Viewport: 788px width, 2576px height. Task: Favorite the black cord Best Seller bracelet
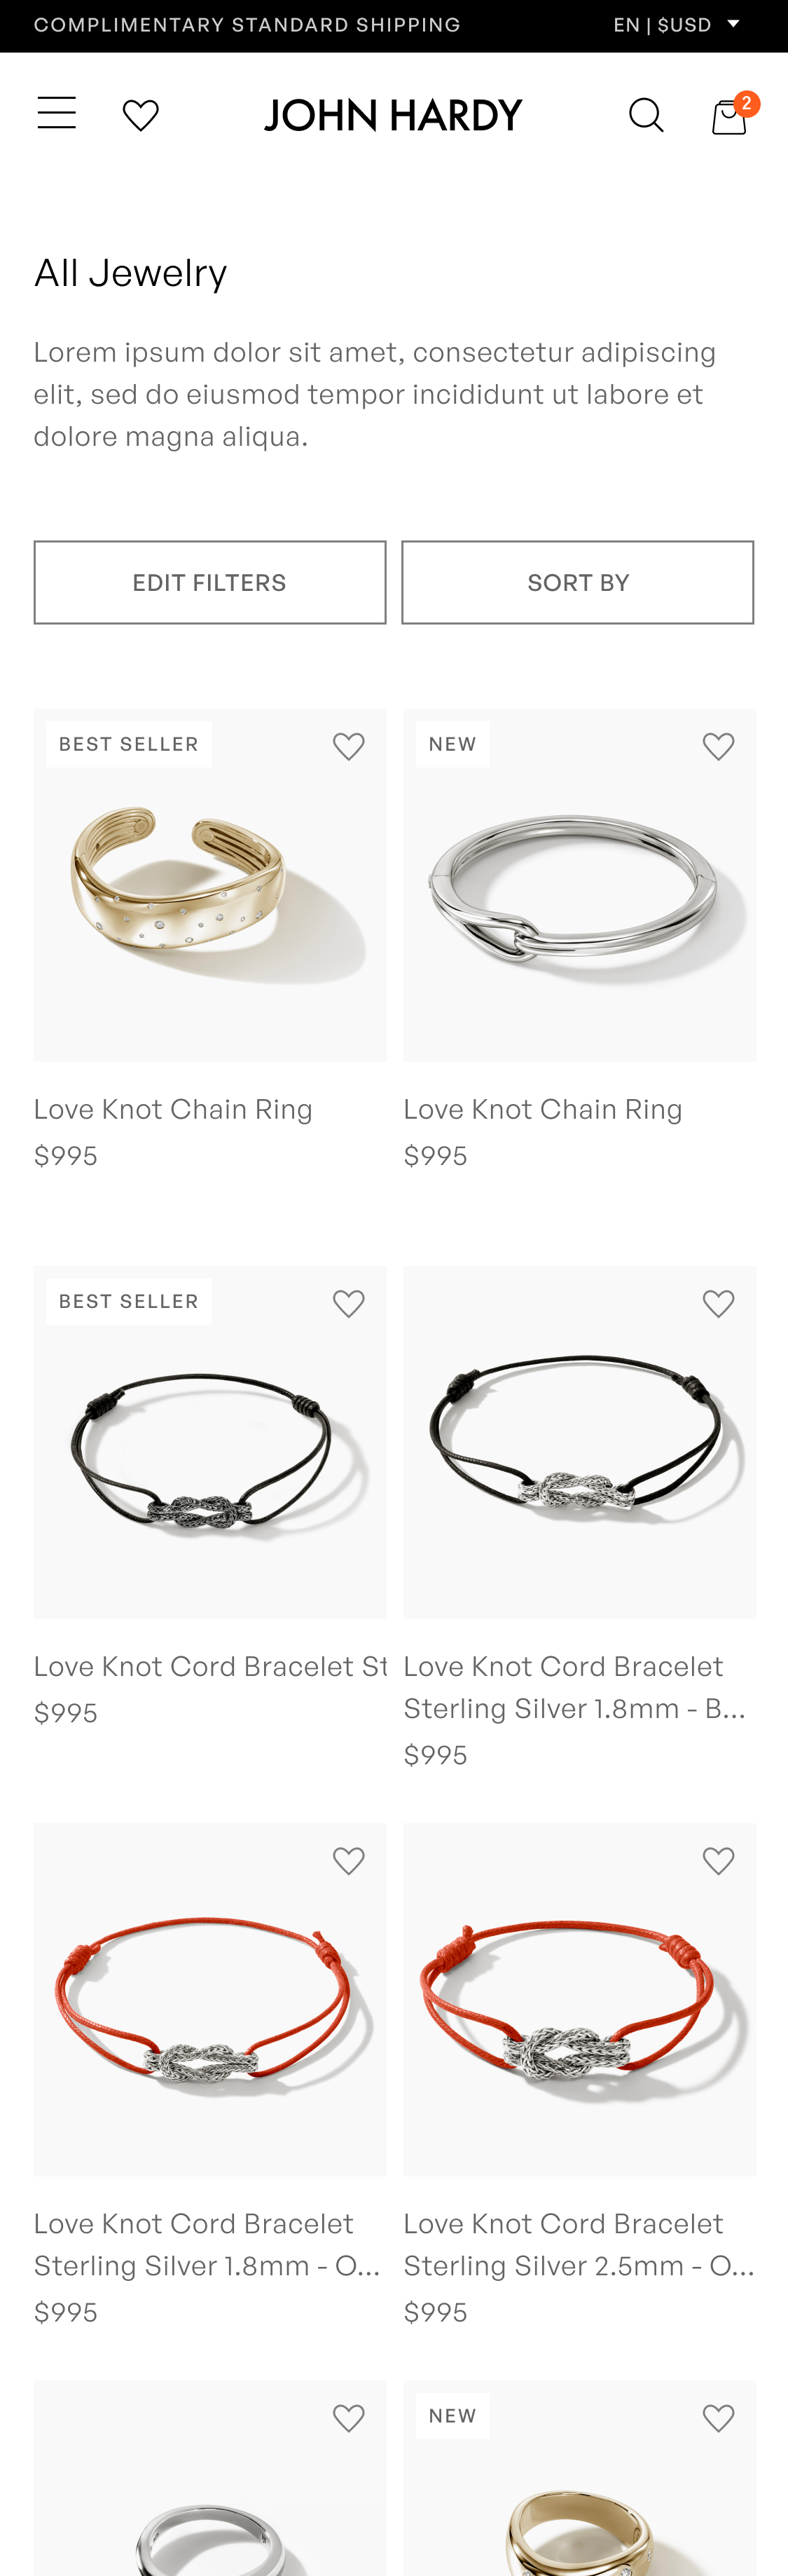point(349,1303)
